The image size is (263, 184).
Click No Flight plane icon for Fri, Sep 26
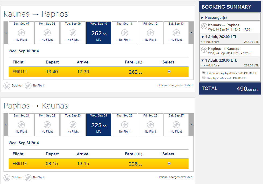(150, 125)
